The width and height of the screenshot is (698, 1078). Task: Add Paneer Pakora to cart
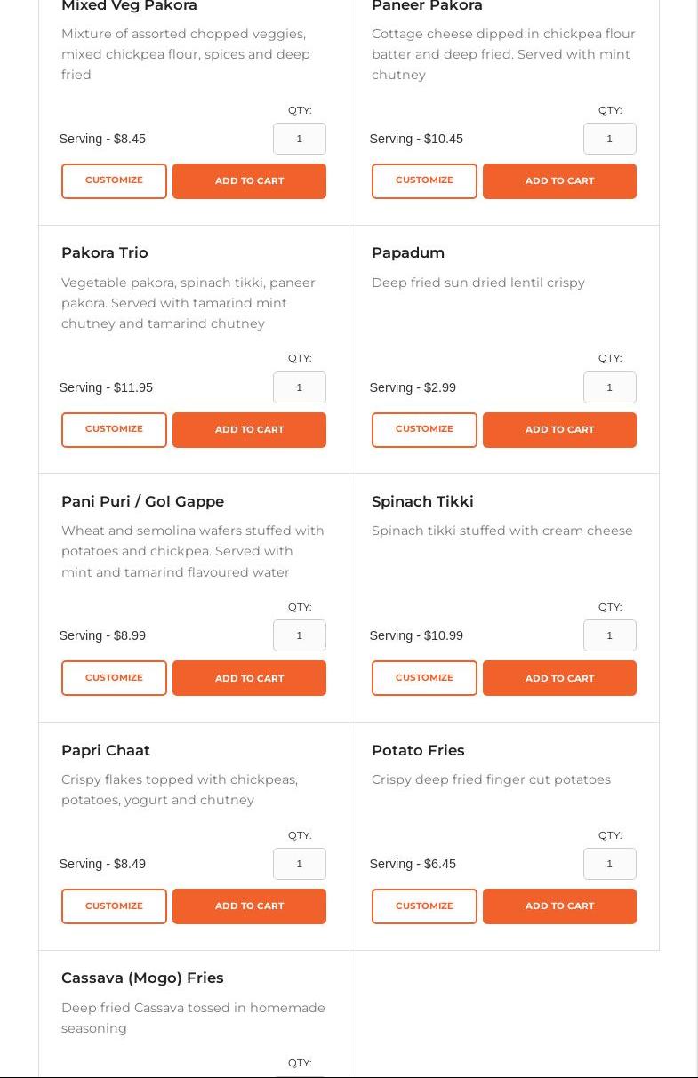pos(559,181)
